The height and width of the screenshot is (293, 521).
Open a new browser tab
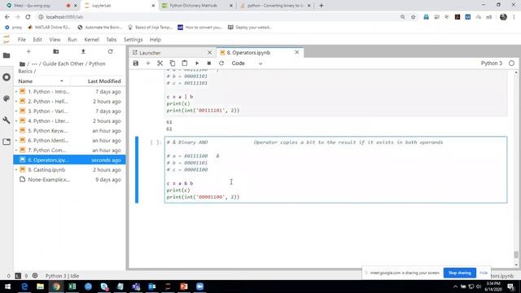click(x=321, y=6)
